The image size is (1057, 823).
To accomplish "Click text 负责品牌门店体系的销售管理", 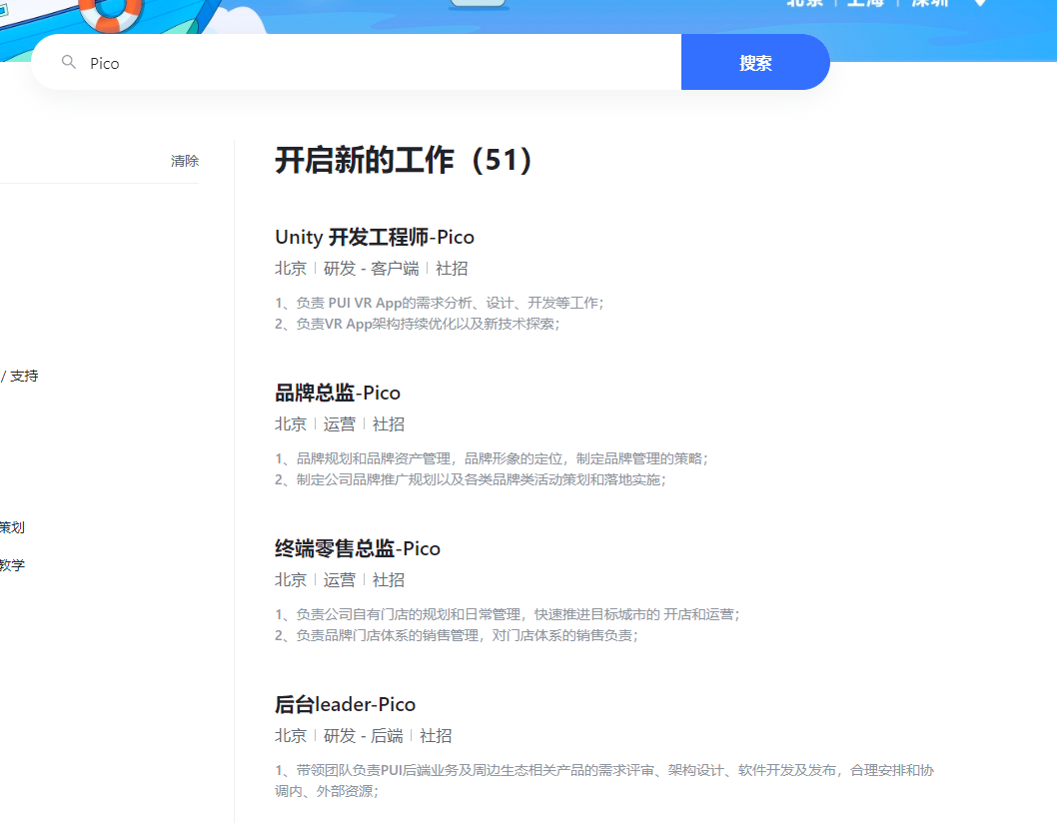I will [x=388, y=635].
